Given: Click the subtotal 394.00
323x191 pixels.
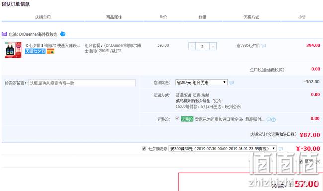Looking at the screenshot, I should [x=313, y=45].
